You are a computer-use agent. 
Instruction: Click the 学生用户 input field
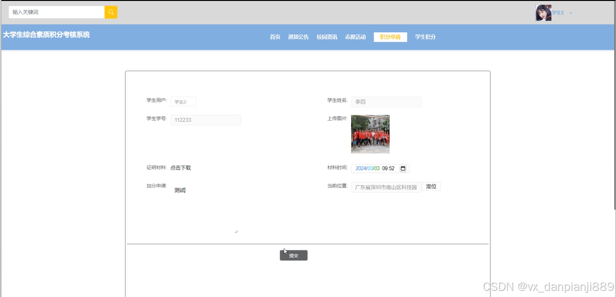tap(183, 102)
